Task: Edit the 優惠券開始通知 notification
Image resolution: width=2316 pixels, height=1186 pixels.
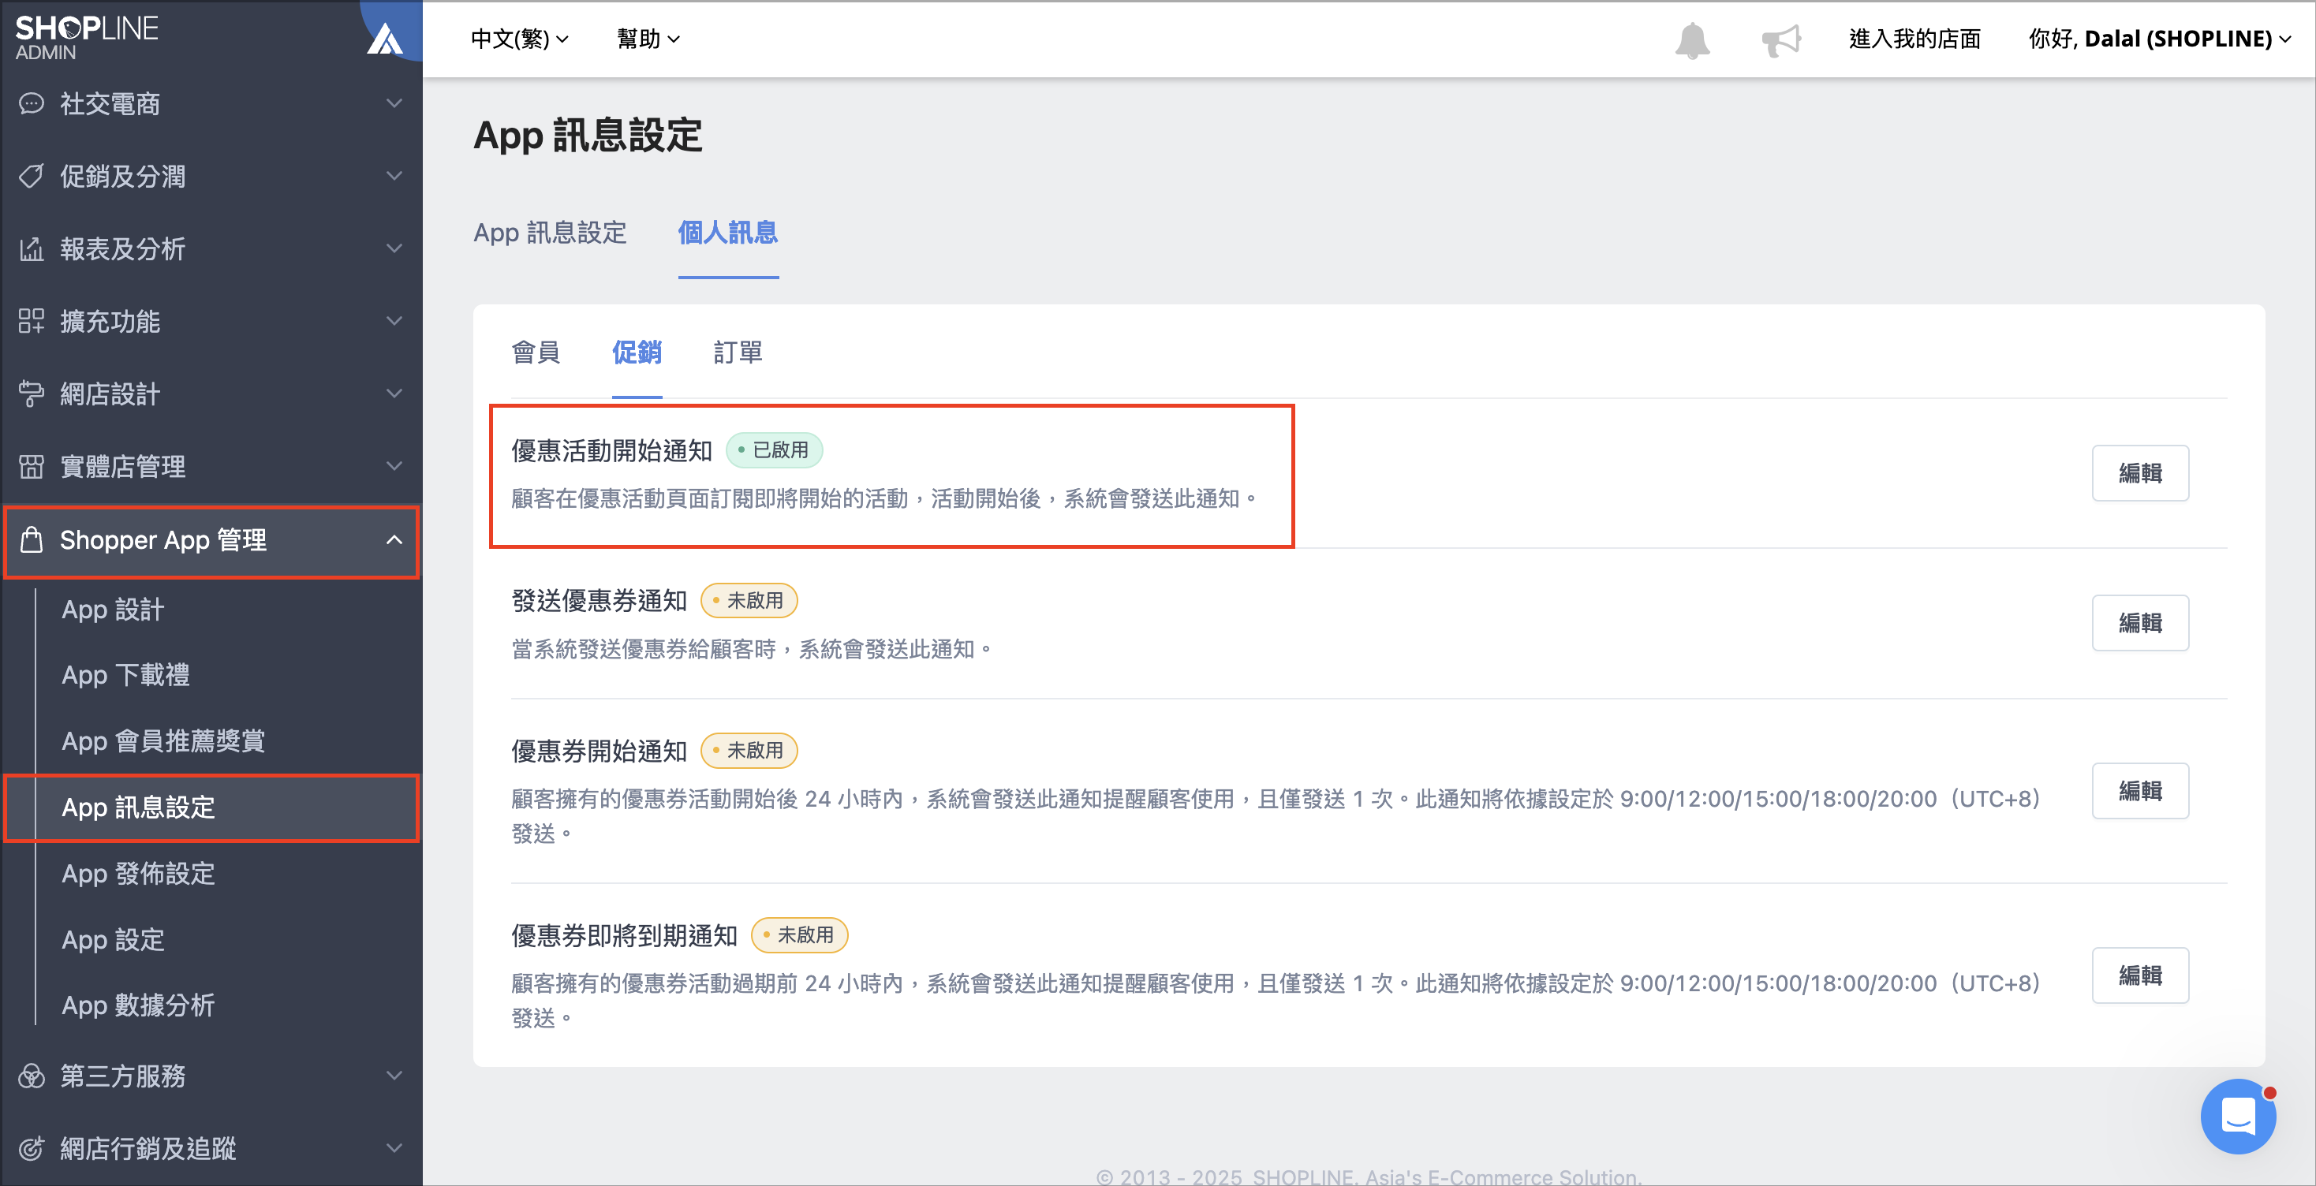Action: (x=2140, y=791)
